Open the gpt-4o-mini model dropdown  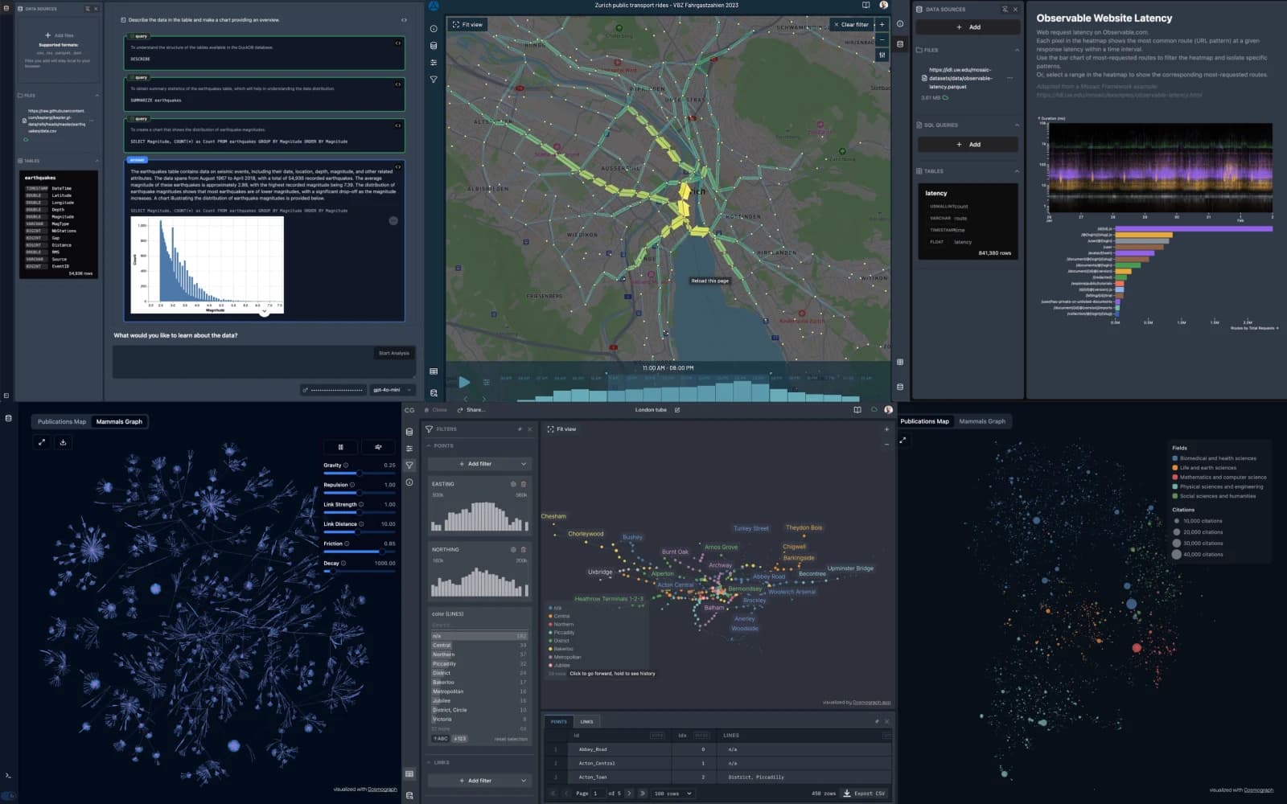(x=393, y=390)
